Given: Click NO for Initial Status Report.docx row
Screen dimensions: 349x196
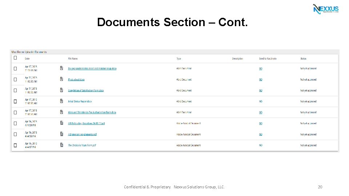Looking at the screenshot, I should [261, 101].
